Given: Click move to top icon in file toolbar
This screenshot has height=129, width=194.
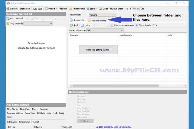Looking at the screenshot, I should pos(94,26).
